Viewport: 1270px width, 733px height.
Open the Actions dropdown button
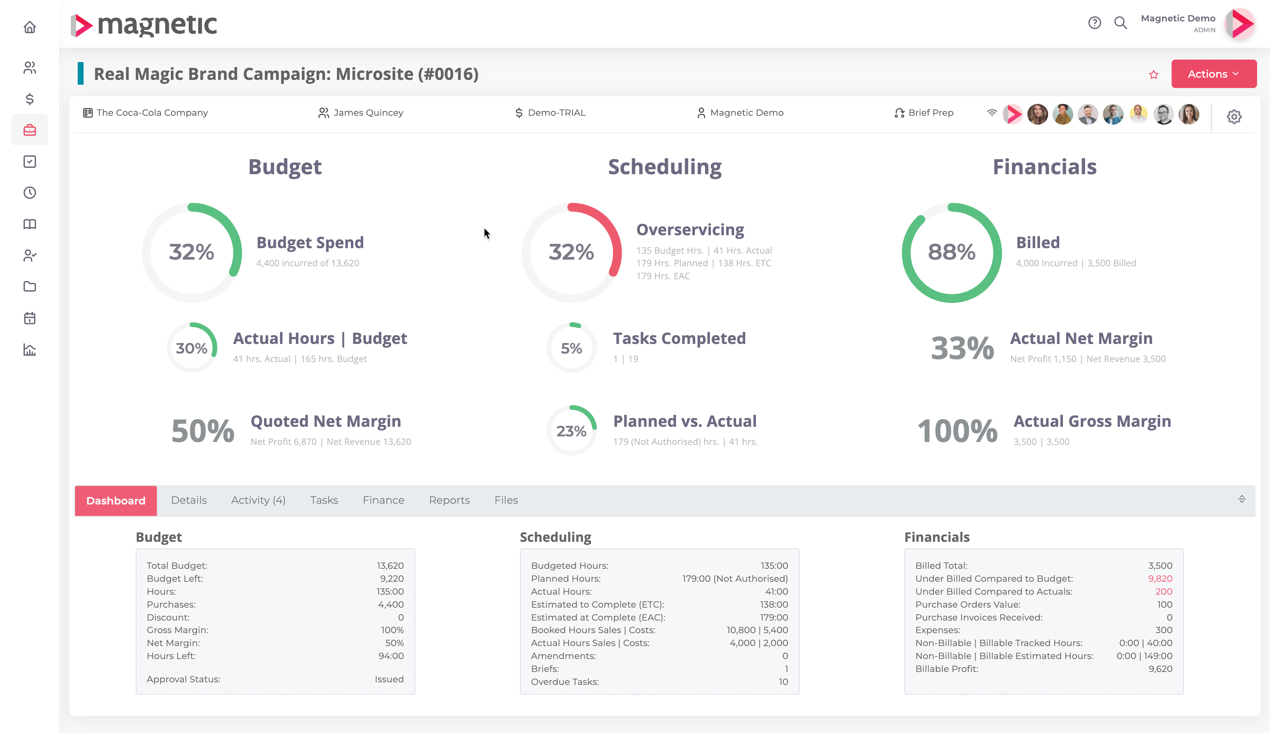[1214, 74]
